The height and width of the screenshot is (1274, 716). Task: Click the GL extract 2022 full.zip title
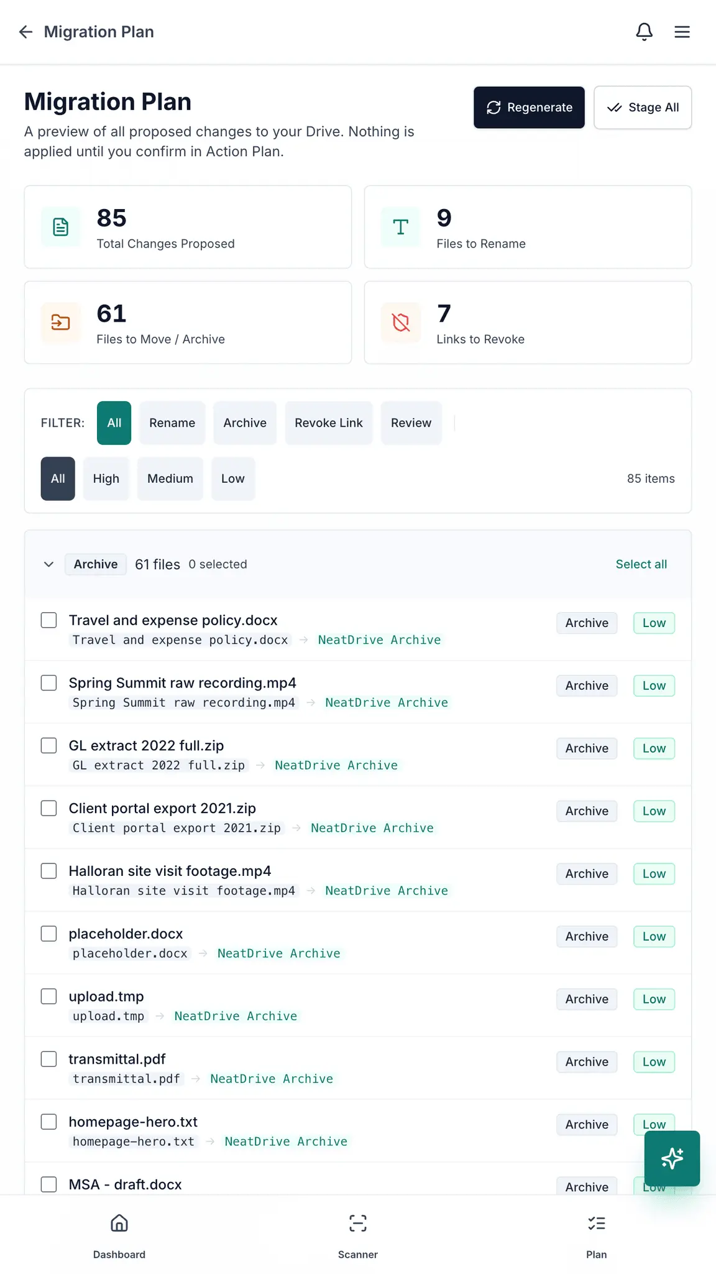[146, 745]
